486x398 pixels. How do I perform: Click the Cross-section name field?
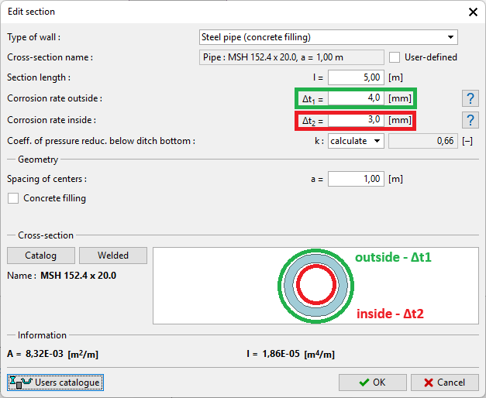291,57
